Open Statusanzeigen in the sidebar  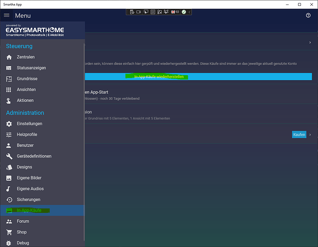31,68
